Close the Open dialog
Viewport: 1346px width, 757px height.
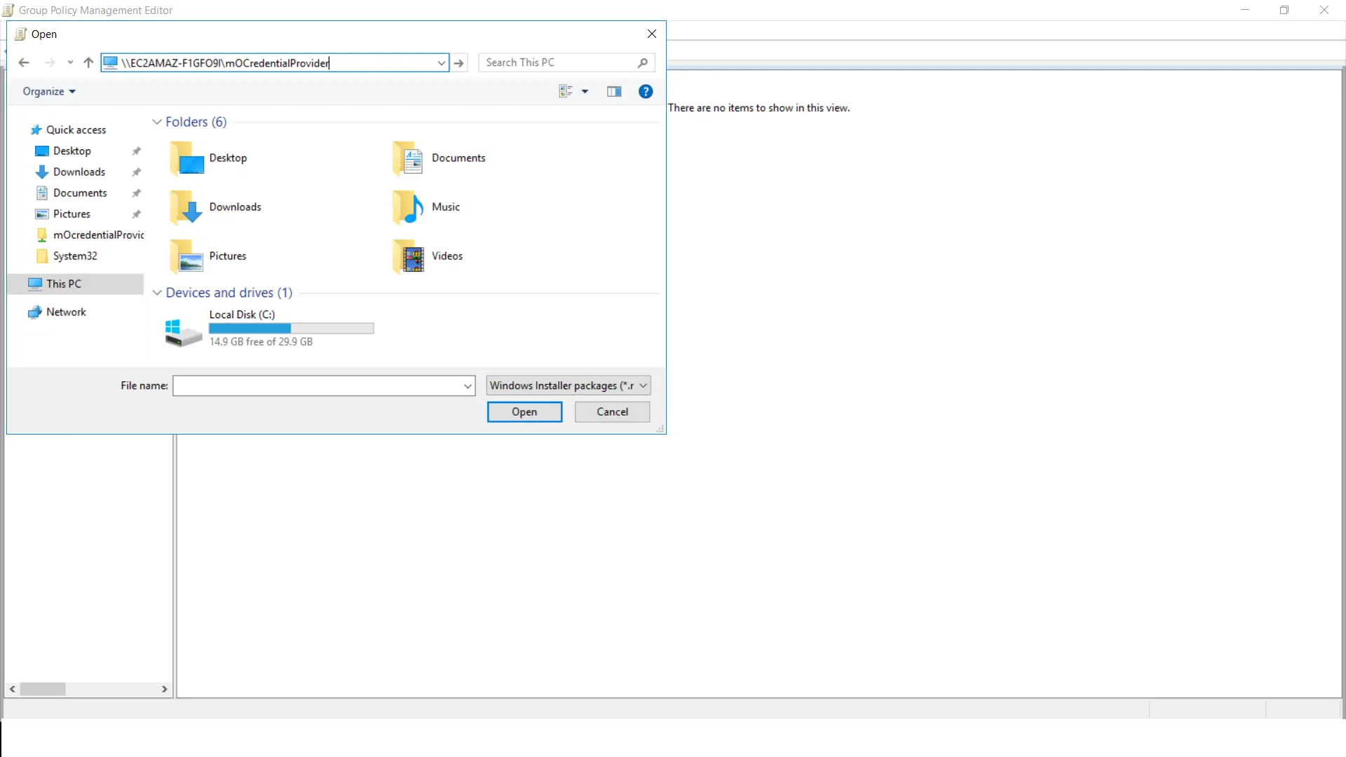652,34
